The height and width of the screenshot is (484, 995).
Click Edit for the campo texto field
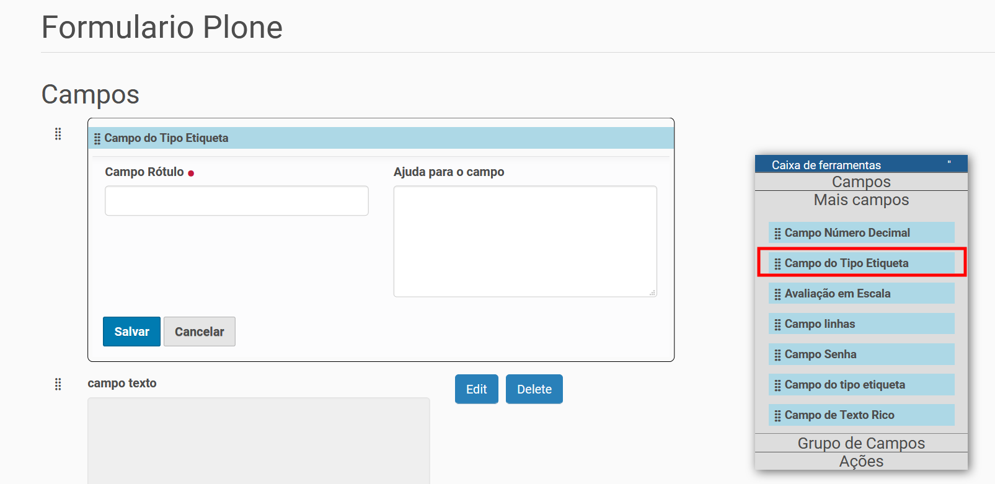tap(476, 389)
